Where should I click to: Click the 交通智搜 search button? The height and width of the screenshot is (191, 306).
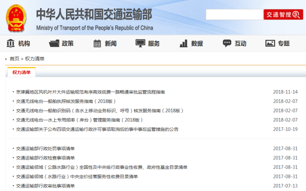point(283,14)
